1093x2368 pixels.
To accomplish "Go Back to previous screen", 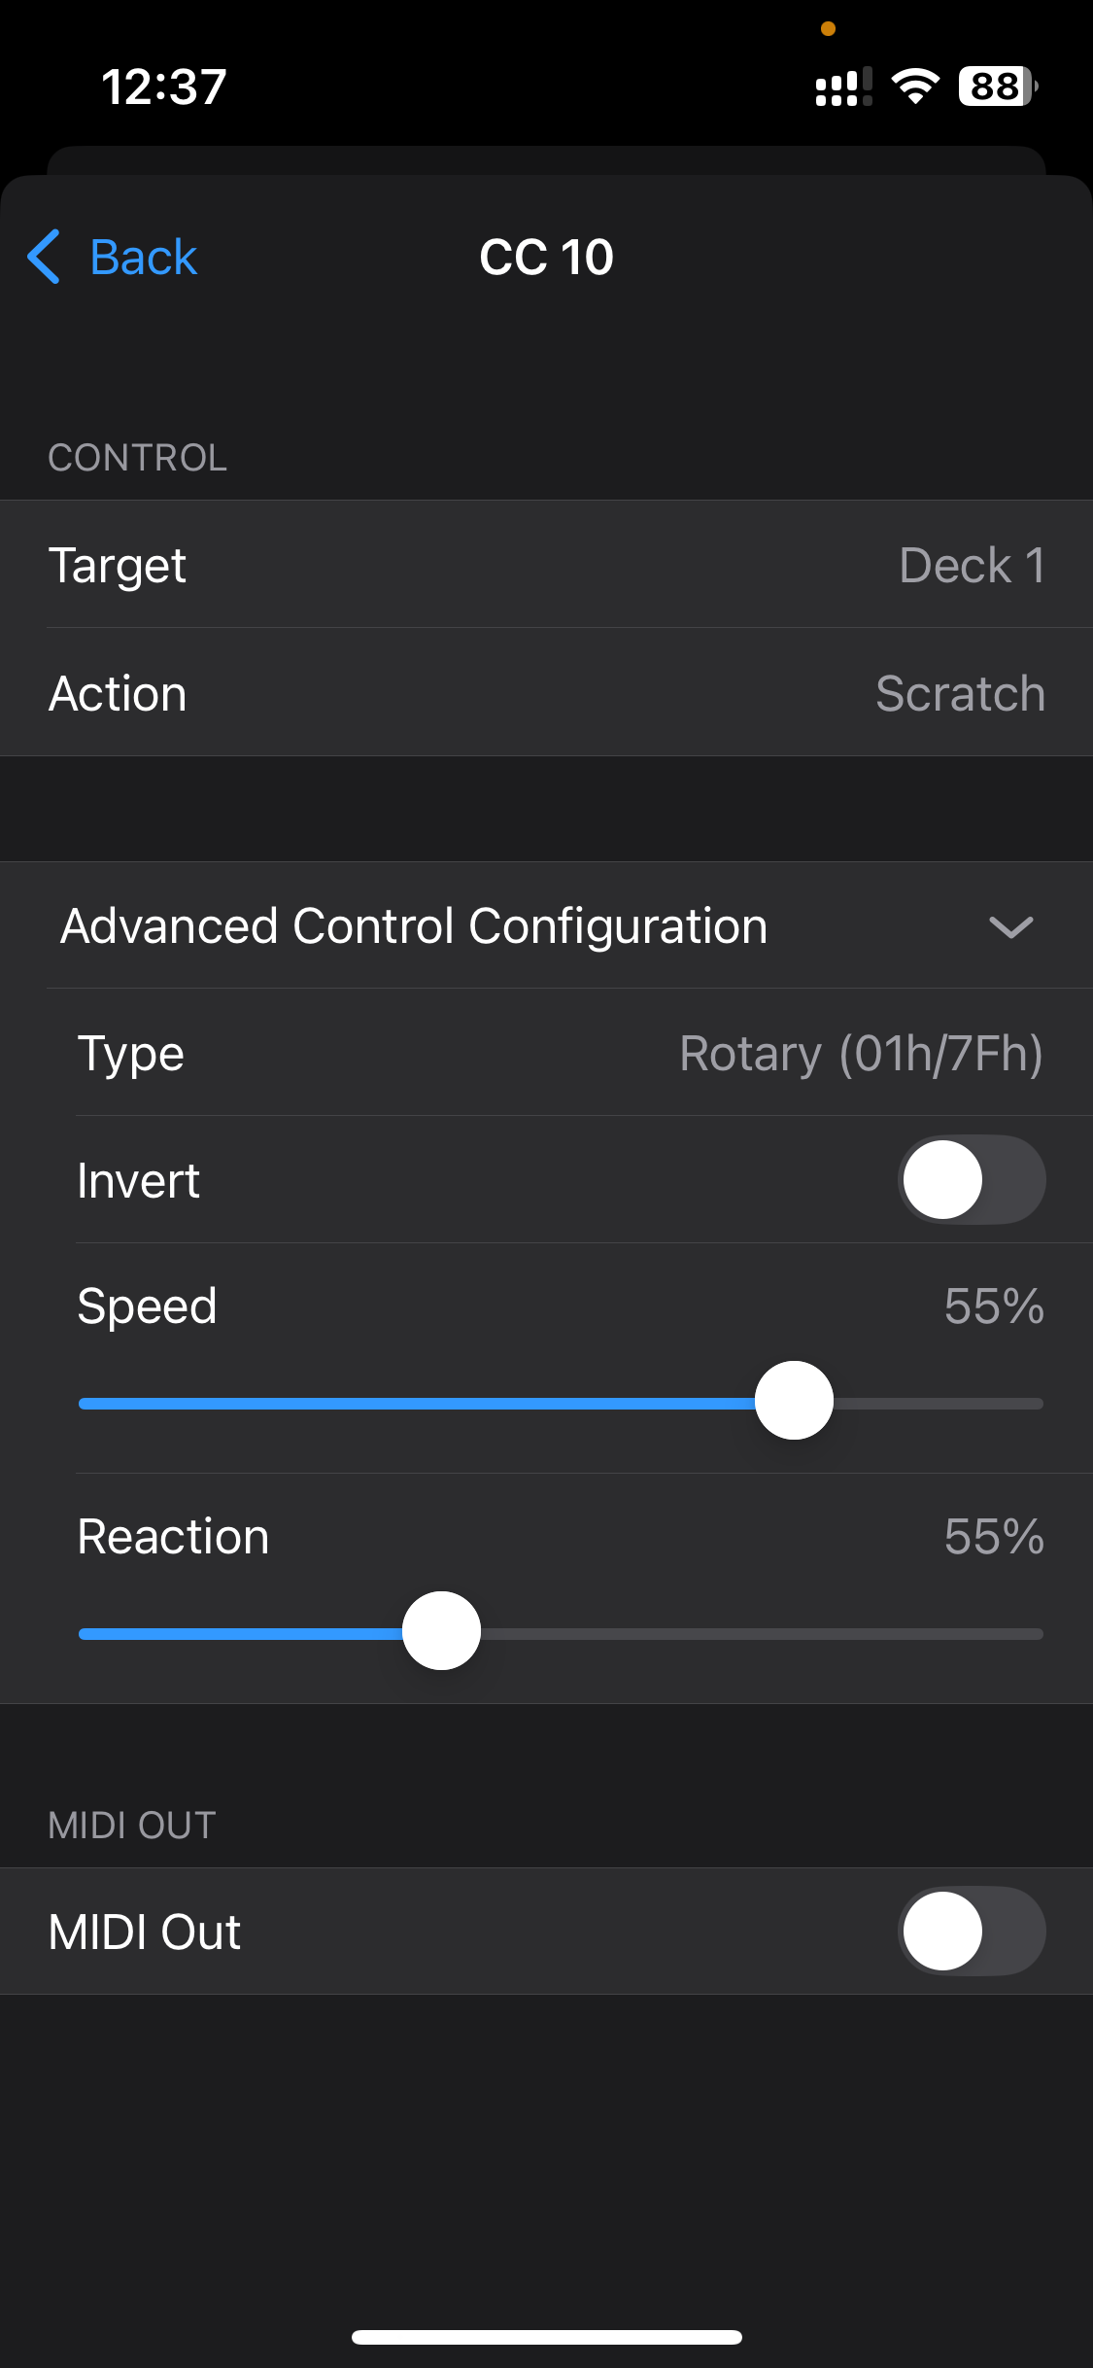I will [143, 257].
